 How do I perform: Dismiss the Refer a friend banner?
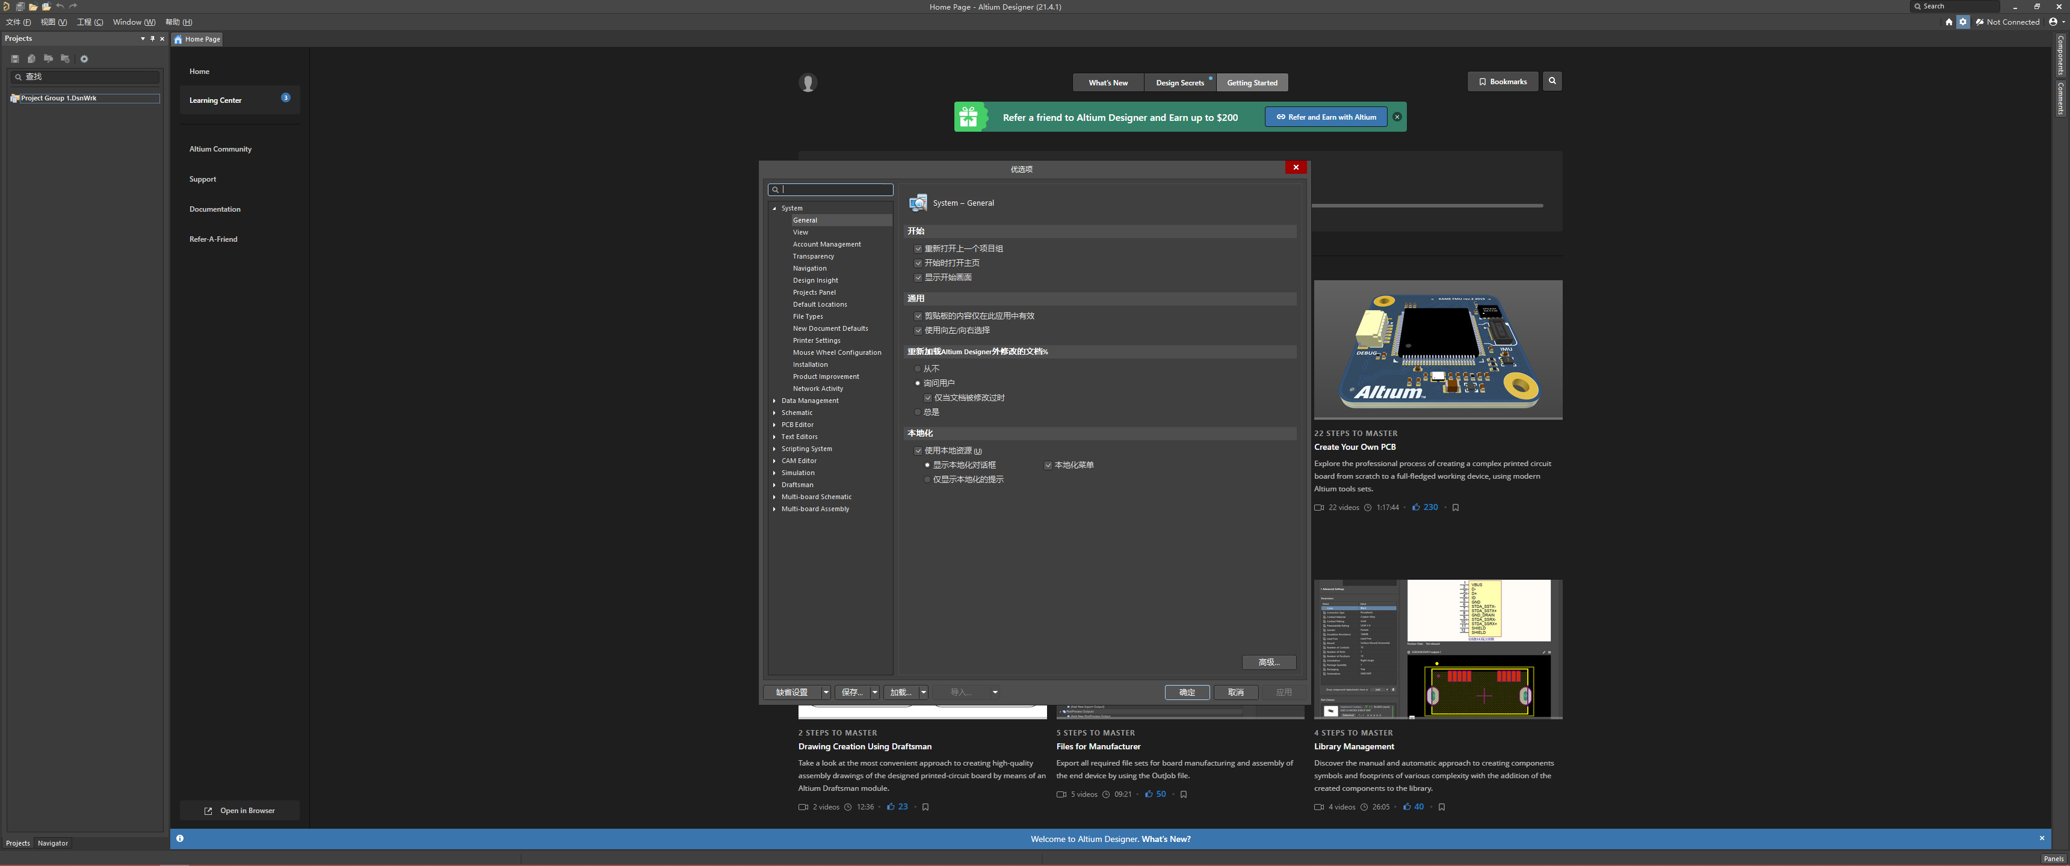pos(1397,117)
